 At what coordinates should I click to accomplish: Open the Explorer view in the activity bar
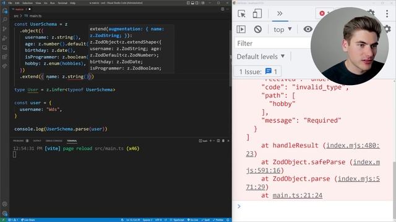click(x=4, y=11)
